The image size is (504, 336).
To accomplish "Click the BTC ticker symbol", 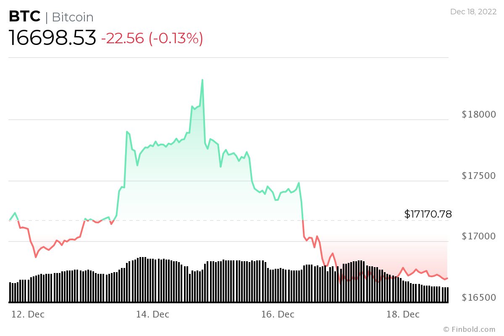I will [x=25, y=17].
